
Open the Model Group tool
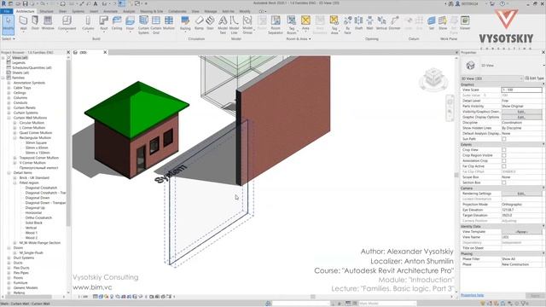click(x=247, y=25)
